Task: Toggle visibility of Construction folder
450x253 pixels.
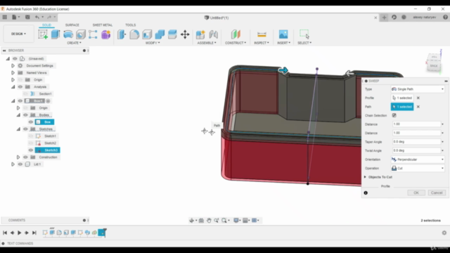Action: click(x=25, y=157)
